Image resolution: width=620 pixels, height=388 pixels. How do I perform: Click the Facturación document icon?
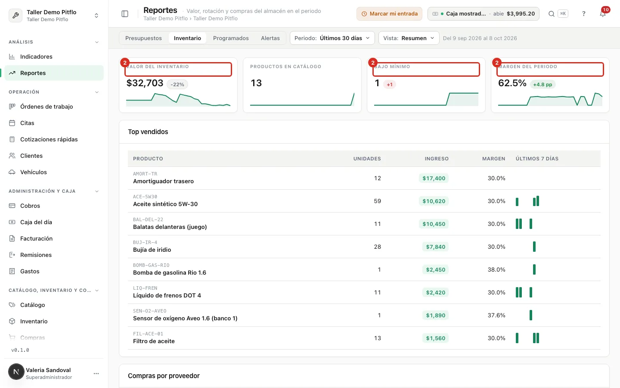pos(12,238)
